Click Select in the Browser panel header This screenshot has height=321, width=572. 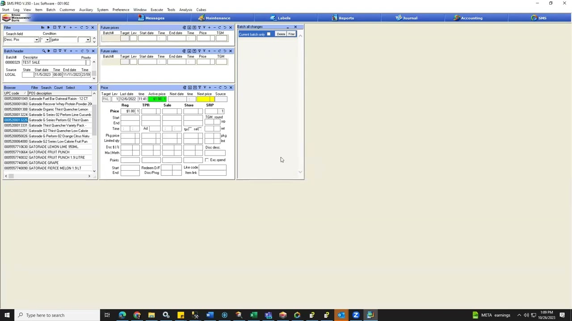pos(70,88)
